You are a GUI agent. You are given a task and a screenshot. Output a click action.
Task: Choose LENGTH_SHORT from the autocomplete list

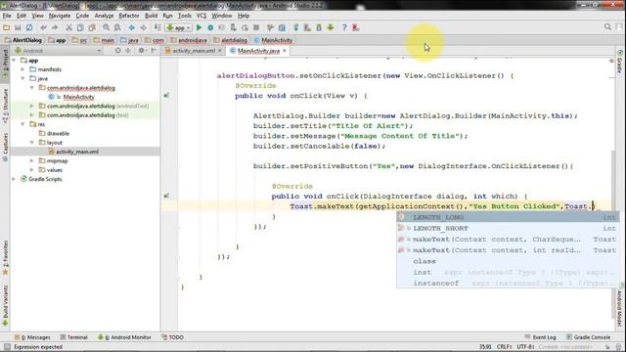click(x=508, y=228)
